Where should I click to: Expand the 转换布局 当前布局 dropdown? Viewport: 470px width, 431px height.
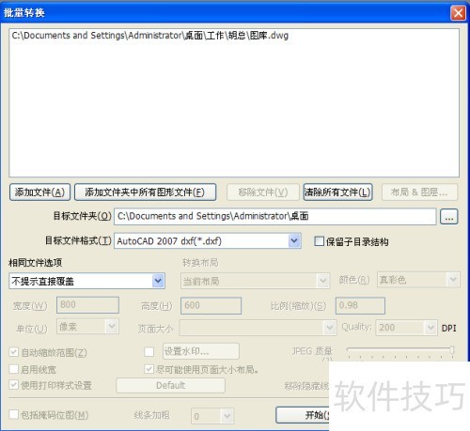(255, 281)
